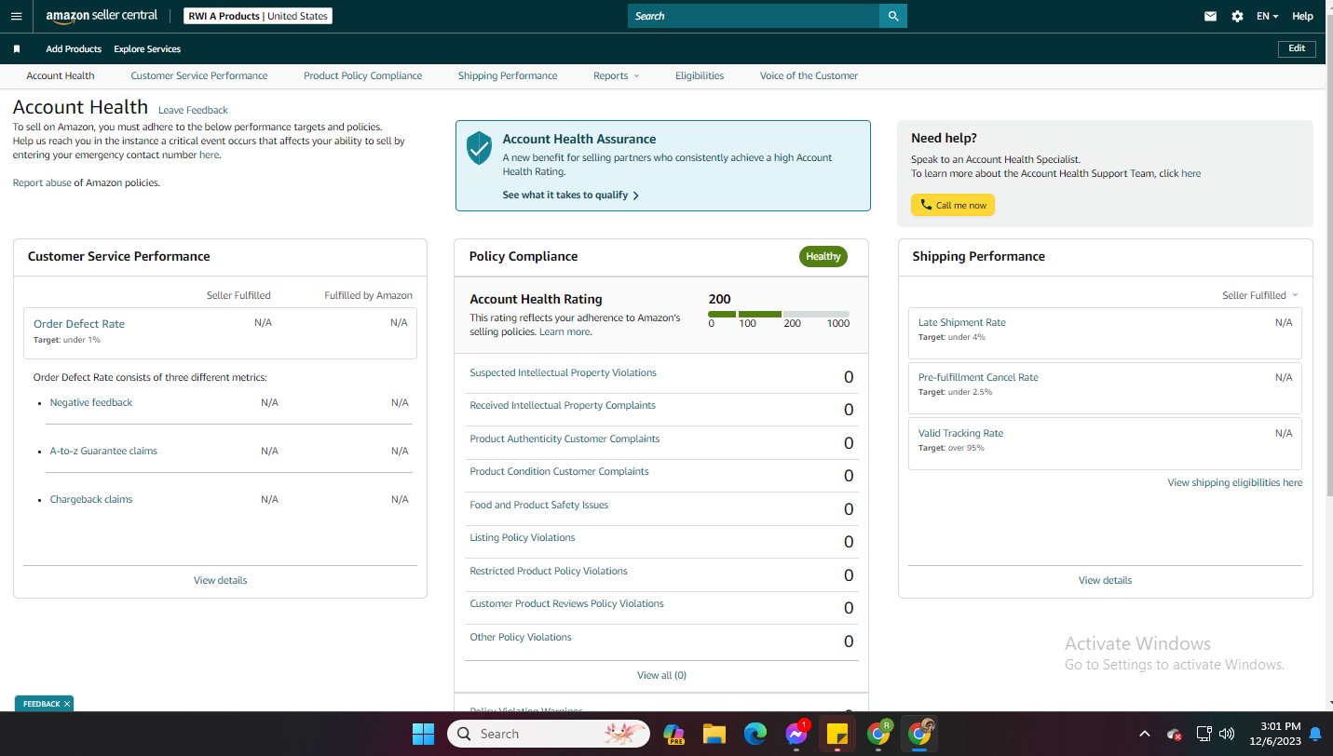Open the Customer Service Performance tab
The image size is (1333, 756).
point(199,75)
